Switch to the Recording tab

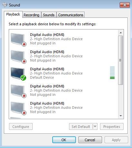(x=31, y=15)
